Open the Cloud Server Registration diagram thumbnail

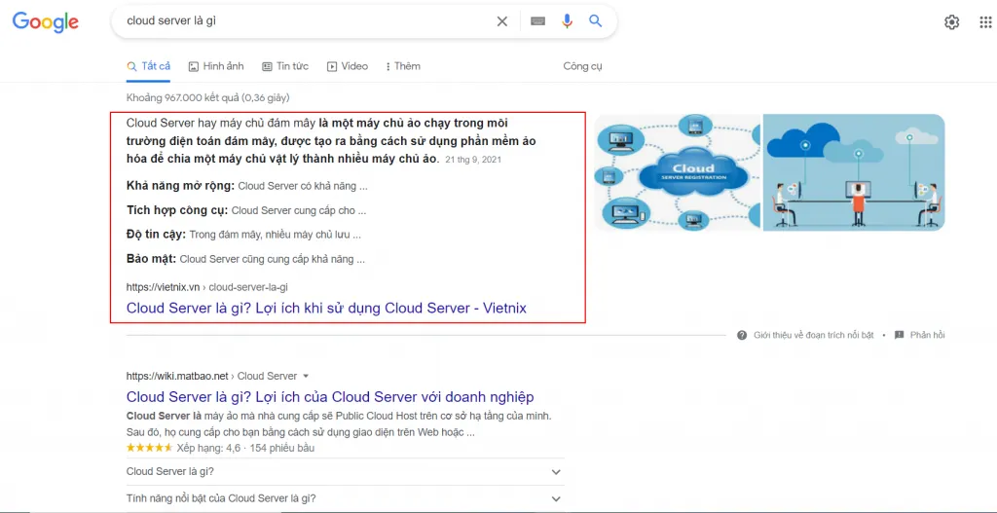pos(678,172)
